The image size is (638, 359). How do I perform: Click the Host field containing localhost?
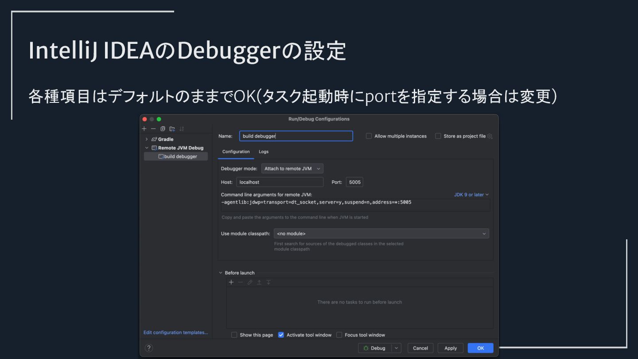tap(280, 182)
